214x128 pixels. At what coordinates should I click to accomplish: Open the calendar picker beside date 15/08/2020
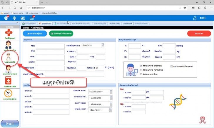click(103, 45)
